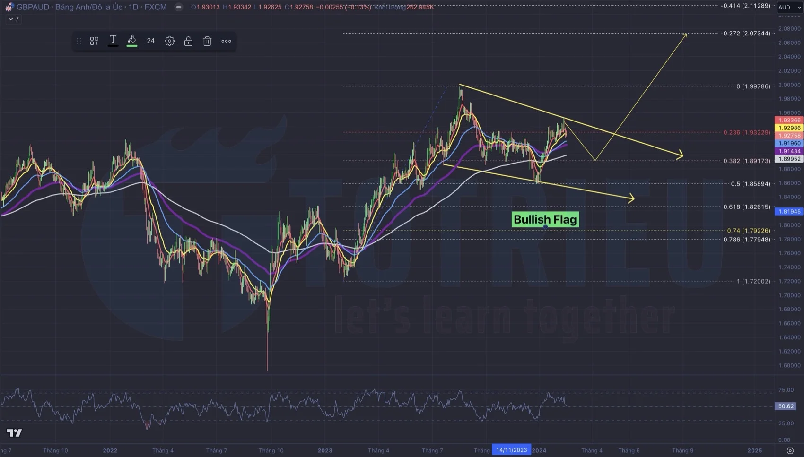Image resolution: width=804 pixels, height=457 pixels.
Task: Select Fibonacci level 0.618 (1.82615)
Action: tap(747, 207)
